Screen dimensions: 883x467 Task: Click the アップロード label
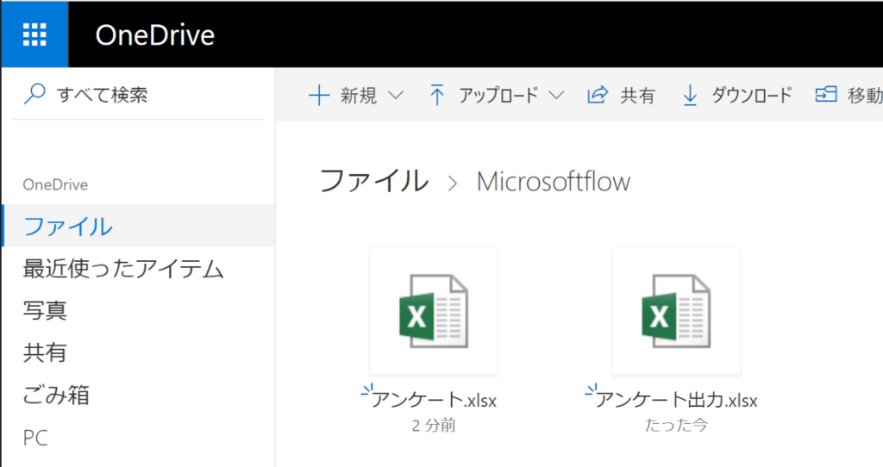(x=498, y=95)
